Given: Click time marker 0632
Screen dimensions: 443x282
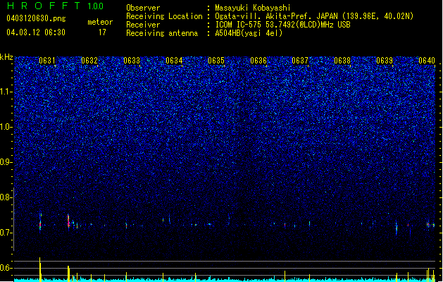Looking at the screenshot, I should (x=89, y=61).
